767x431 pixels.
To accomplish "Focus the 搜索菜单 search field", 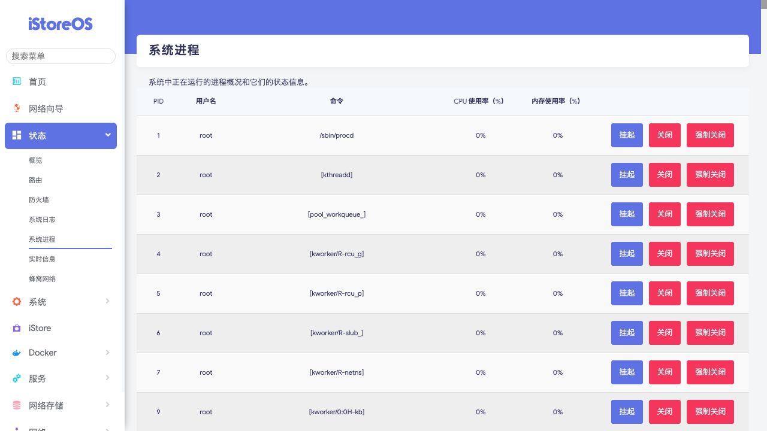I will 61,56.
